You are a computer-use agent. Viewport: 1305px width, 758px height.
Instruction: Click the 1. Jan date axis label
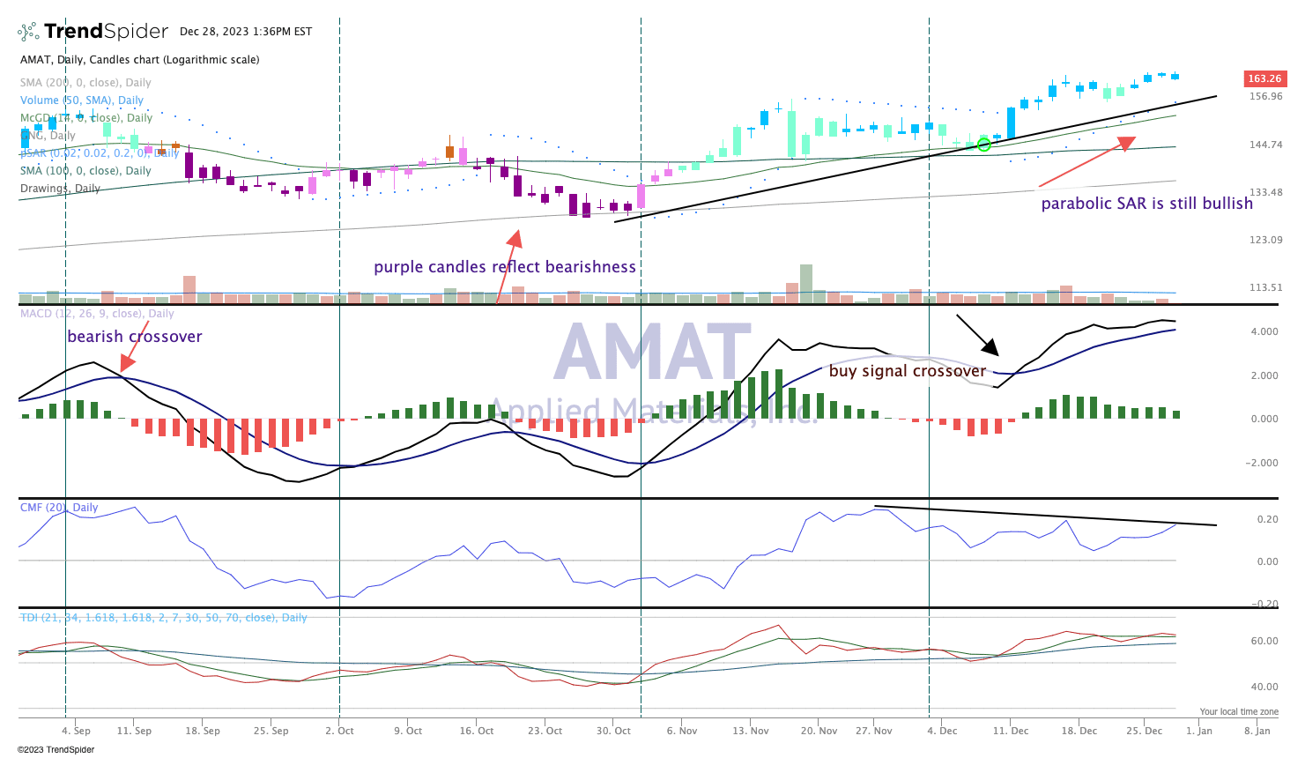coord(1198,731)
